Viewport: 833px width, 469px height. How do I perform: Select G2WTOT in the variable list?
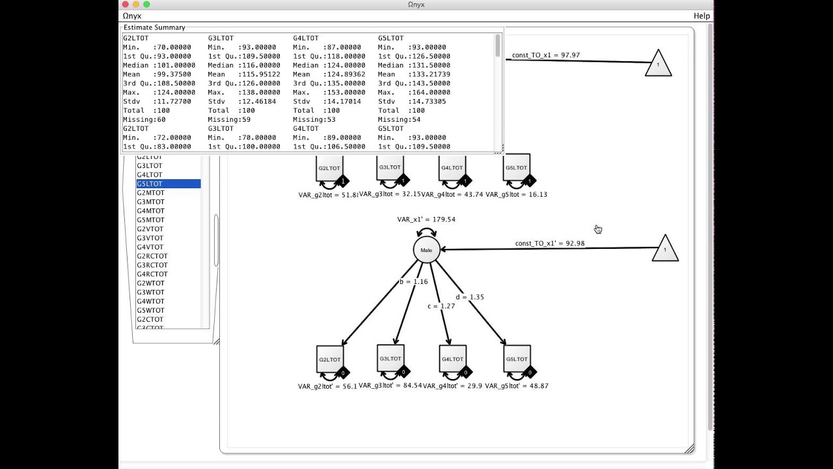[x=169, y=283]
